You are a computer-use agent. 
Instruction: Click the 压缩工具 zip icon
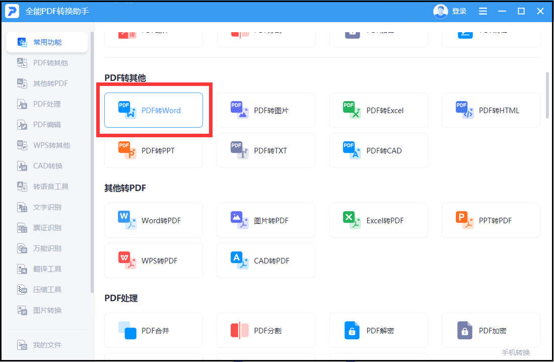[22, 290]
